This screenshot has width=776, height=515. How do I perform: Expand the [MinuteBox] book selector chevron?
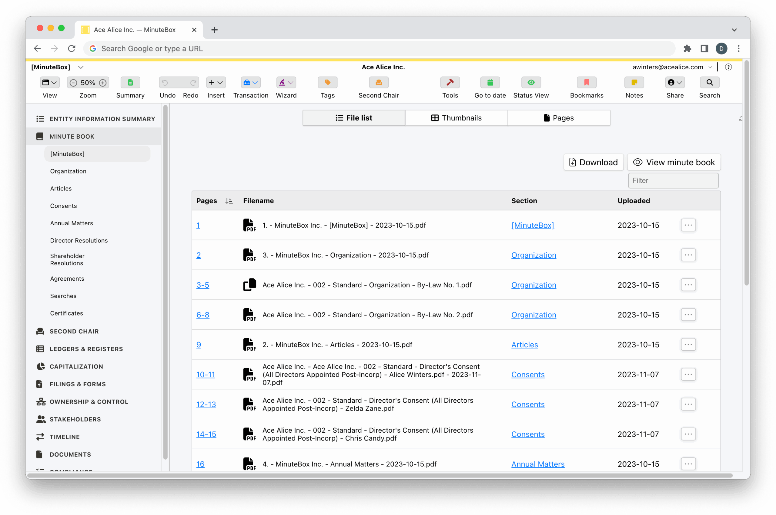(x=81, y=67)
